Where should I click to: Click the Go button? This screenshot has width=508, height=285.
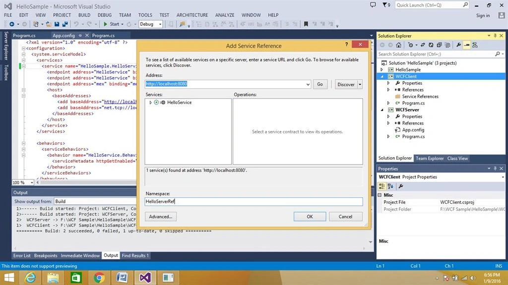[x=320, y=84]
